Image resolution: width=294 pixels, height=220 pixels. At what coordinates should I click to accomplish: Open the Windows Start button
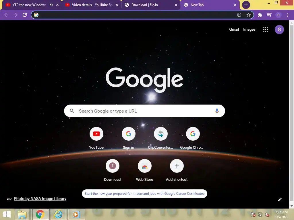7,214
